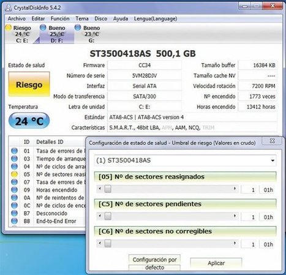Click left arrow of sectores pendientes slider
Screen dimensions: 286x275
coord(100,216)
